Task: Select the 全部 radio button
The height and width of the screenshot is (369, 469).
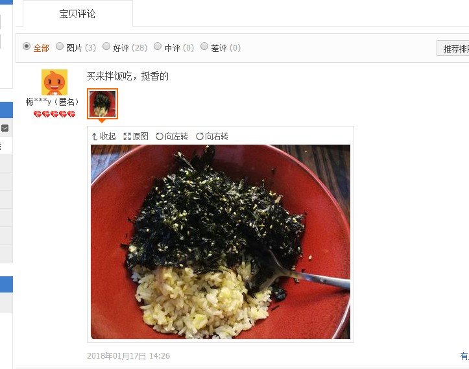Action: 27,46
